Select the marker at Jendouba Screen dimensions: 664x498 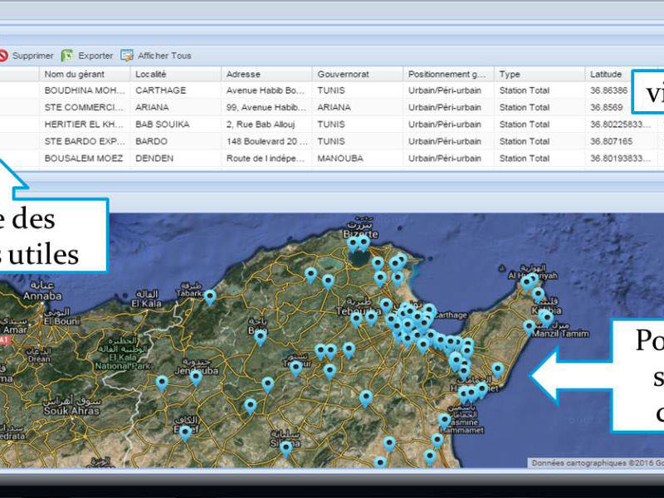(x=196, y=376)
